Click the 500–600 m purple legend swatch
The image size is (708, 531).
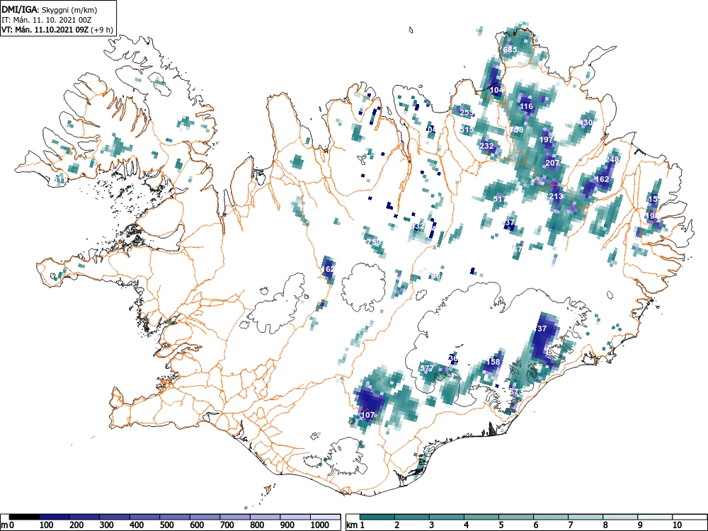[x=175, y=517]
